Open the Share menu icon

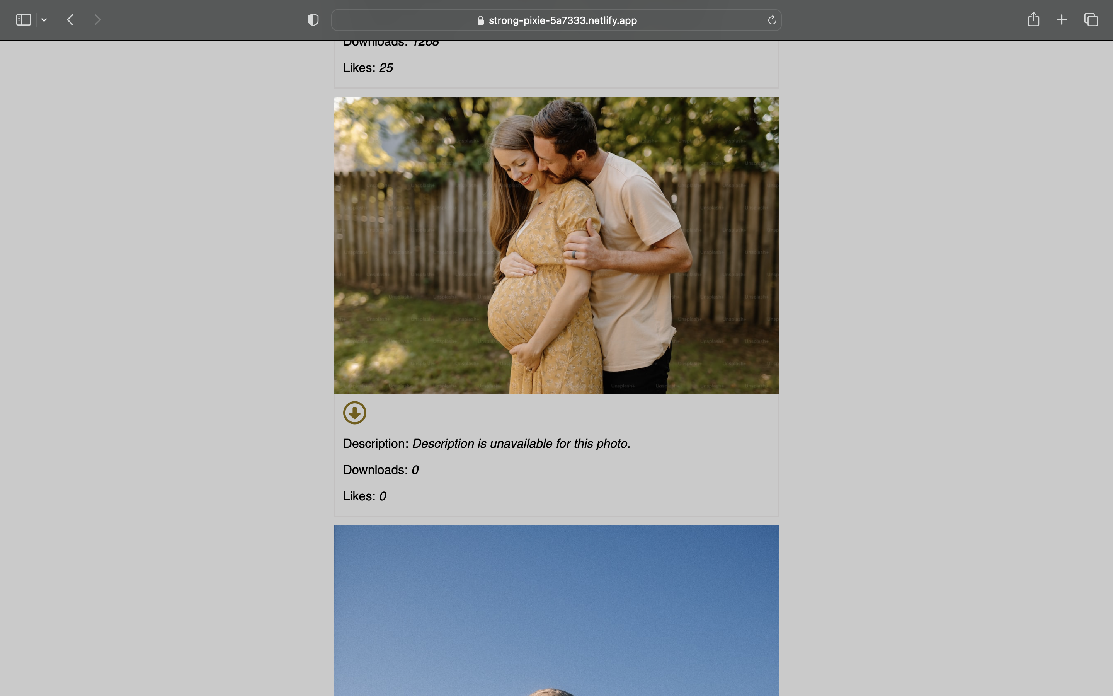[x=1033, y=19]
